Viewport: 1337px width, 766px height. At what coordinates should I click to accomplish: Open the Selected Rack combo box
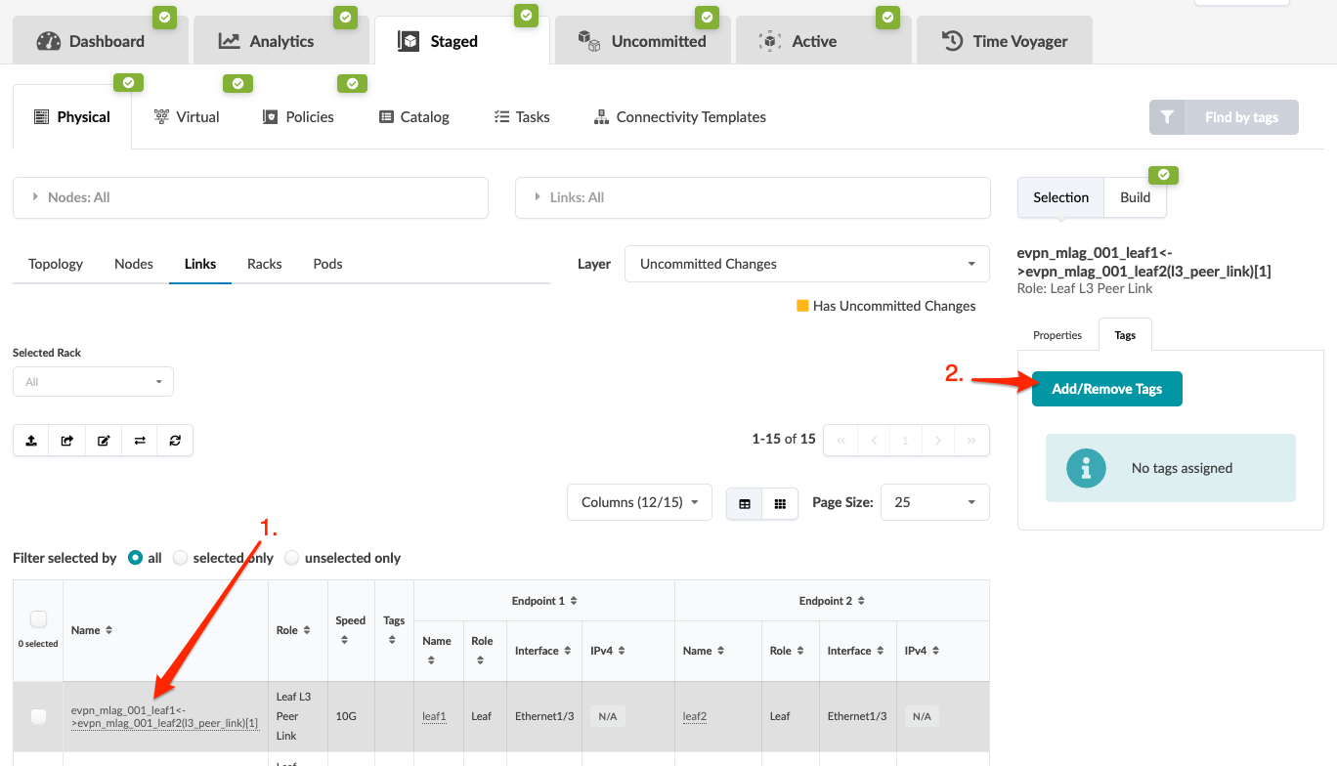(x=93, y=382)
